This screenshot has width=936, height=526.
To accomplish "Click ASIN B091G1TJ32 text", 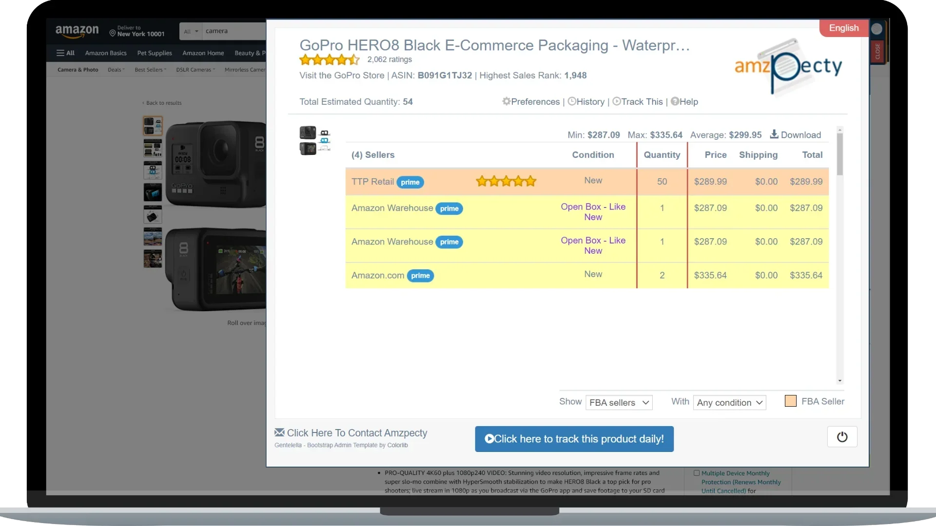I will [431, 75].
